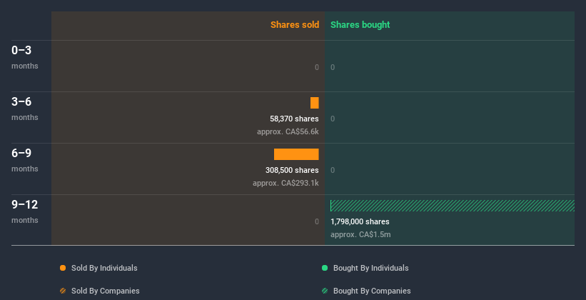
Task: Click the Sold By Companies legend text
Action: coord(106,291)
